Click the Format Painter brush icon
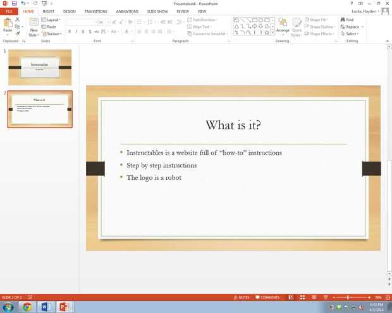Screen dimensions: 392x313 (18, 33)
